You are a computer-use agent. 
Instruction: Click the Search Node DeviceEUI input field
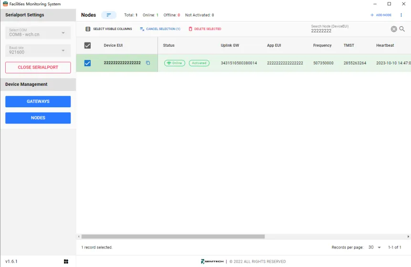click(348, 31)
